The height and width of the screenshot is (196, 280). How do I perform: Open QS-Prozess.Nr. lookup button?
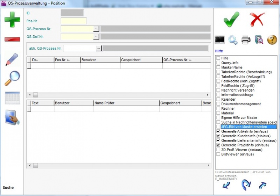click(96, 29)
